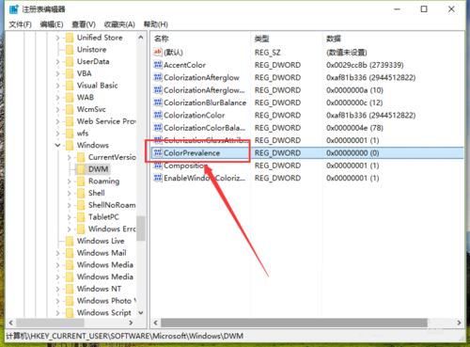The image size is (470, 347).
Task: Select the ShellNoRoam key label
Action: 112,205
